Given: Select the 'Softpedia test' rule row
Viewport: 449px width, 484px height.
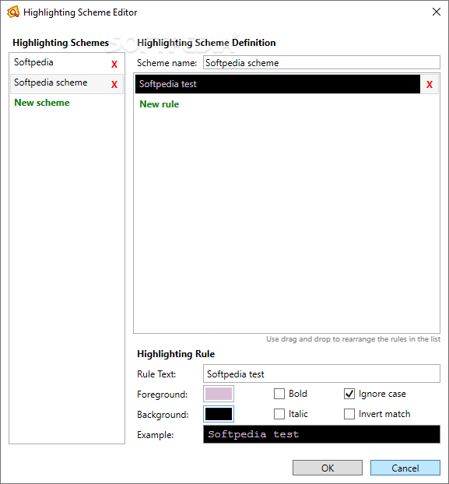Looking at the screenshot, I should point(278,84).
